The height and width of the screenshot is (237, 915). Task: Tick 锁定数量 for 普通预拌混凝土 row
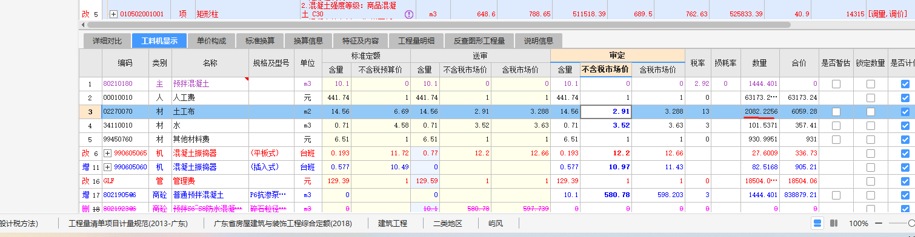871,195
